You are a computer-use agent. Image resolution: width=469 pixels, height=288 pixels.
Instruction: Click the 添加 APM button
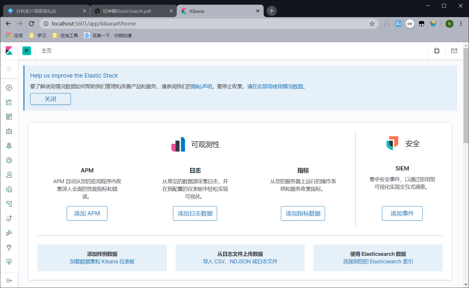(87, 213)
